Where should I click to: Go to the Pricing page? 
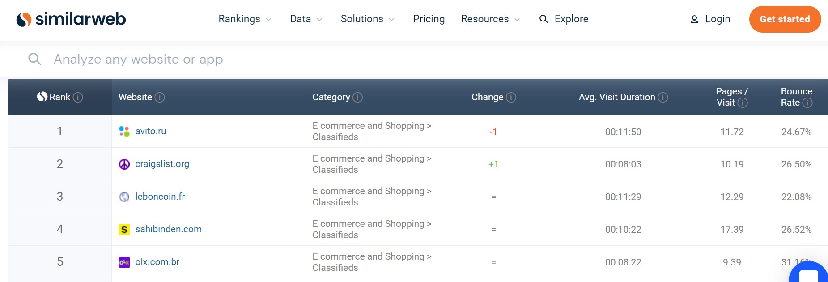(429, 19)
